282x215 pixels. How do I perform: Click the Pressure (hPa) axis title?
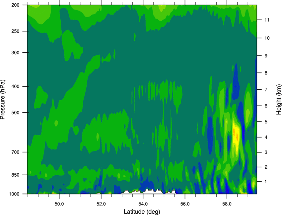[x=3, y=100]
